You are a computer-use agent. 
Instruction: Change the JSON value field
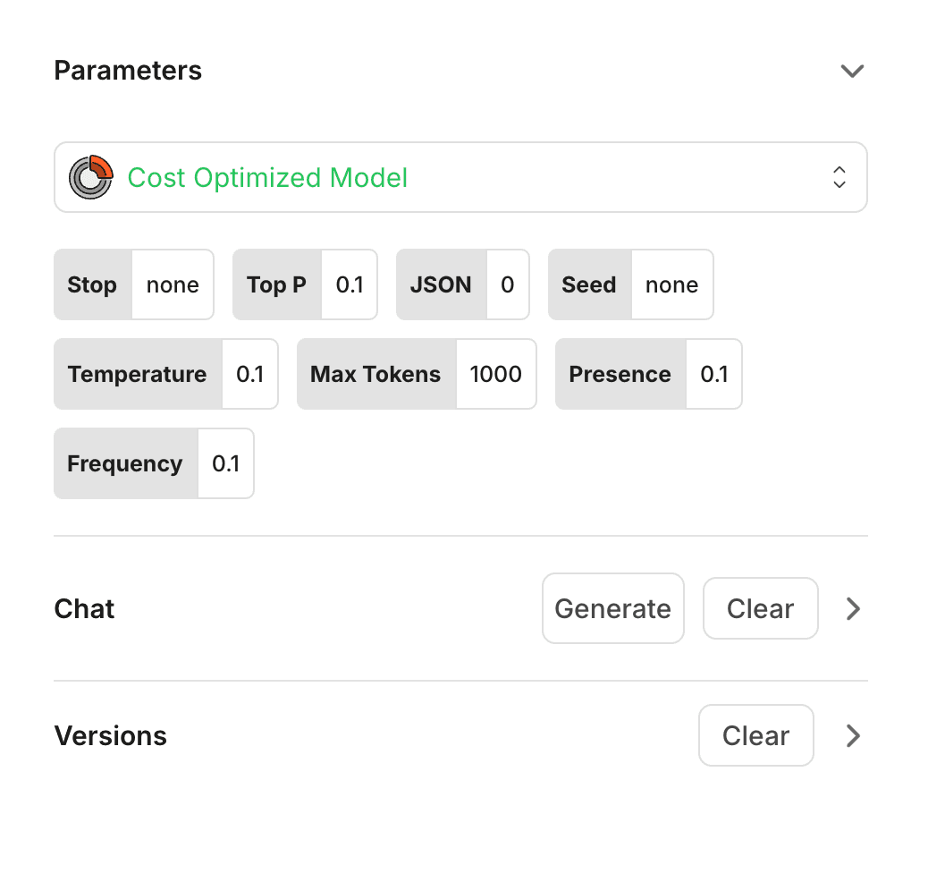click(508, 285)
